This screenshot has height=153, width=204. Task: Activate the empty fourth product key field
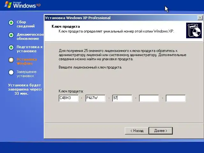(x=149, y=98)
